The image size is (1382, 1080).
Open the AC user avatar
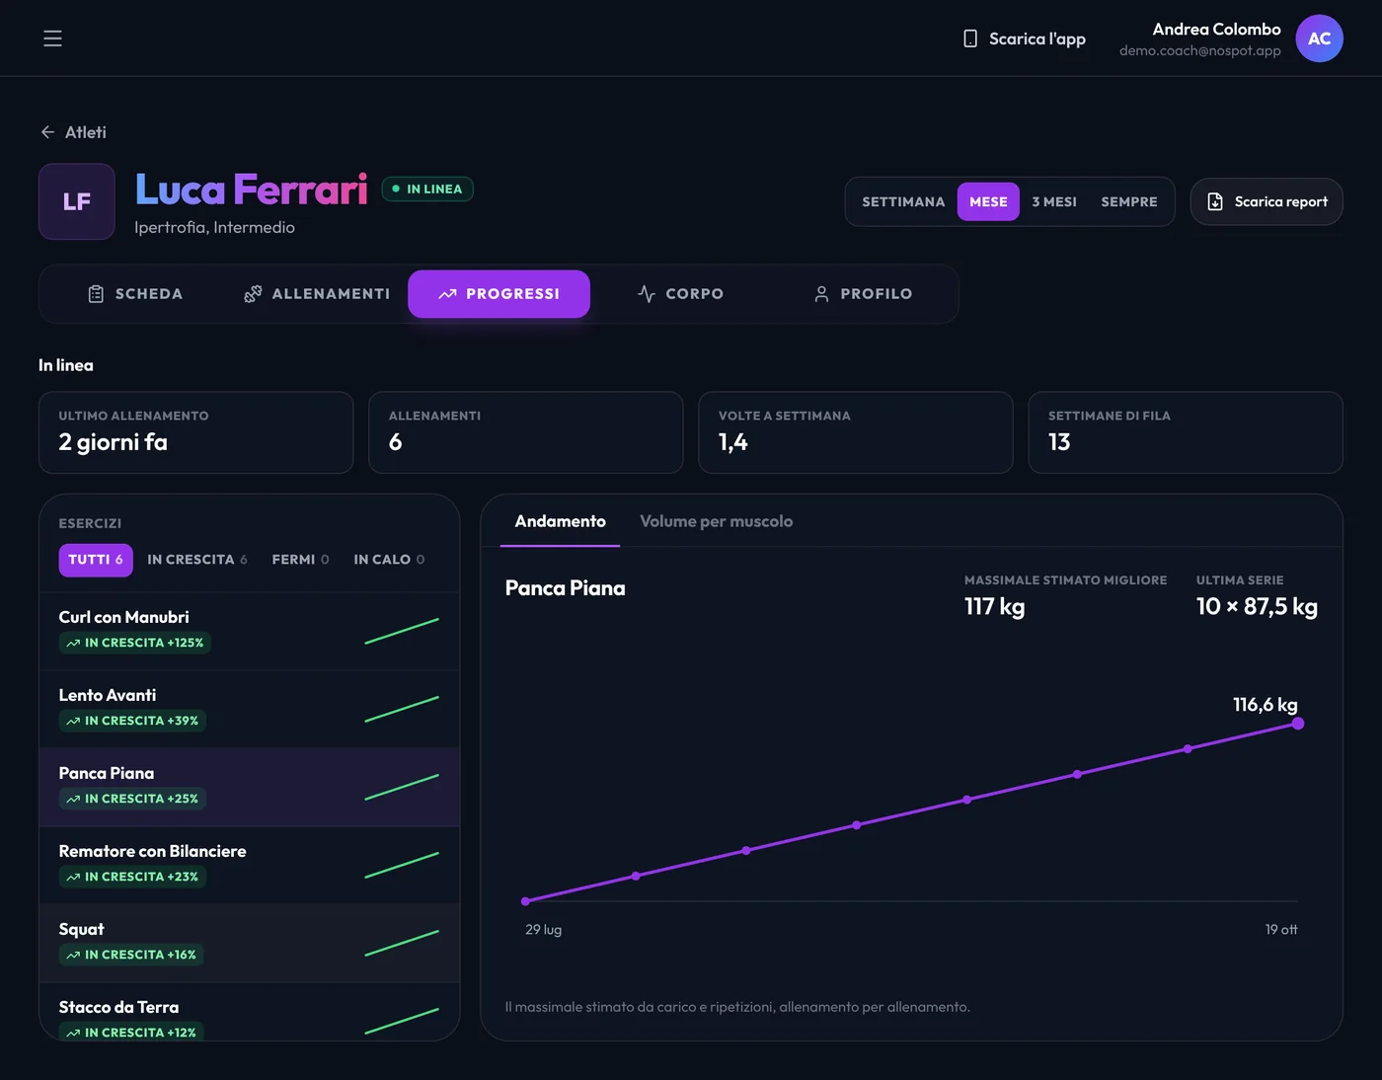(x=1319, y=39)
